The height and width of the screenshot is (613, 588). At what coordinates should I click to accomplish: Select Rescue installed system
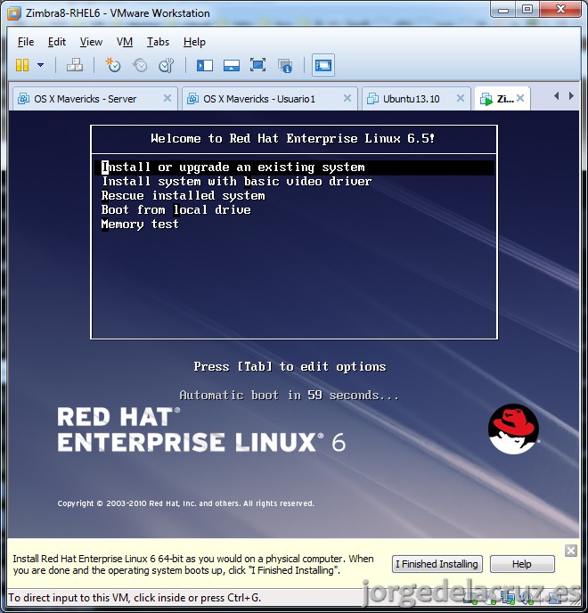183,195
